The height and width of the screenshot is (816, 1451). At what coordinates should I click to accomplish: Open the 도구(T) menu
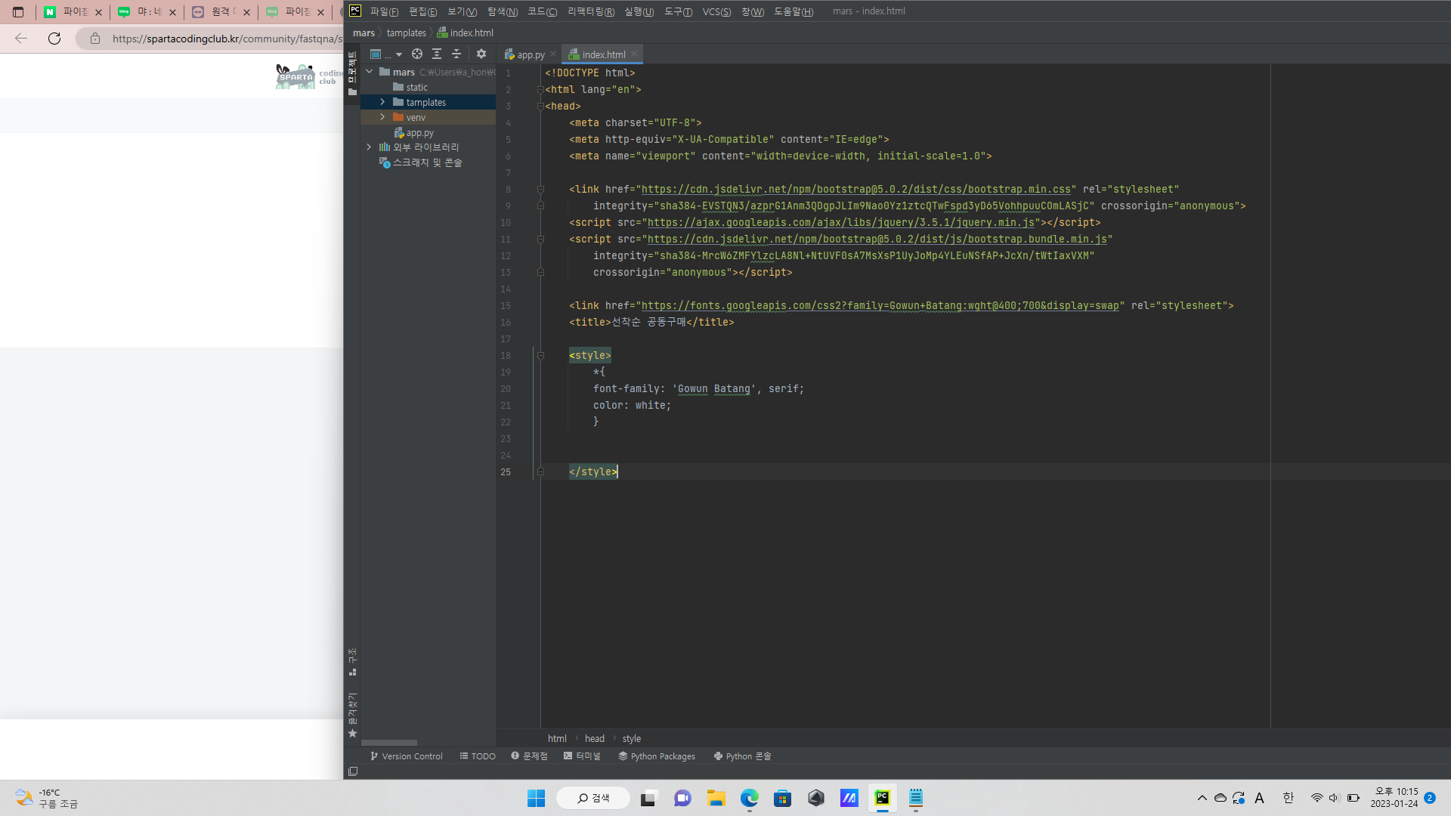pos(678,11)
